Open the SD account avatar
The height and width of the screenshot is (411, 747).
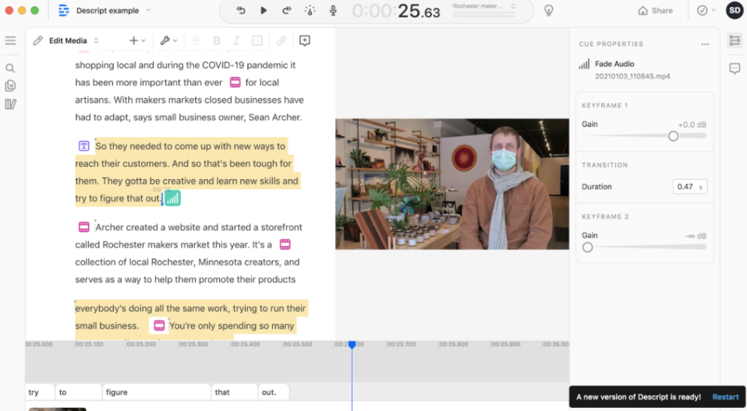735,10
